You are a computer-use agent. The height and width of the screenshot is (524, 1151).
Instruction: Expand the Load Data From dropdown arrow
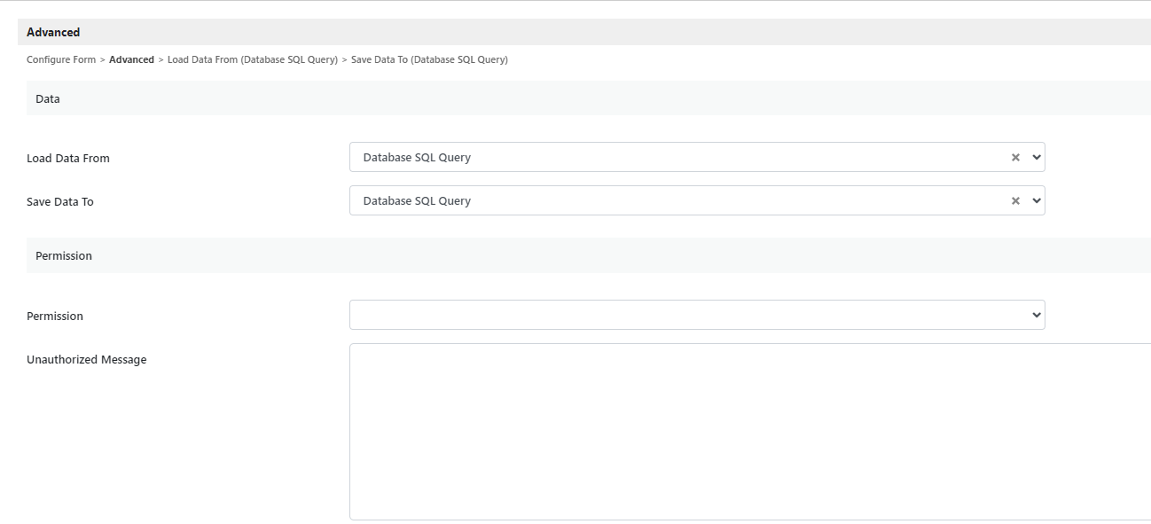(x=1037, y=158)
